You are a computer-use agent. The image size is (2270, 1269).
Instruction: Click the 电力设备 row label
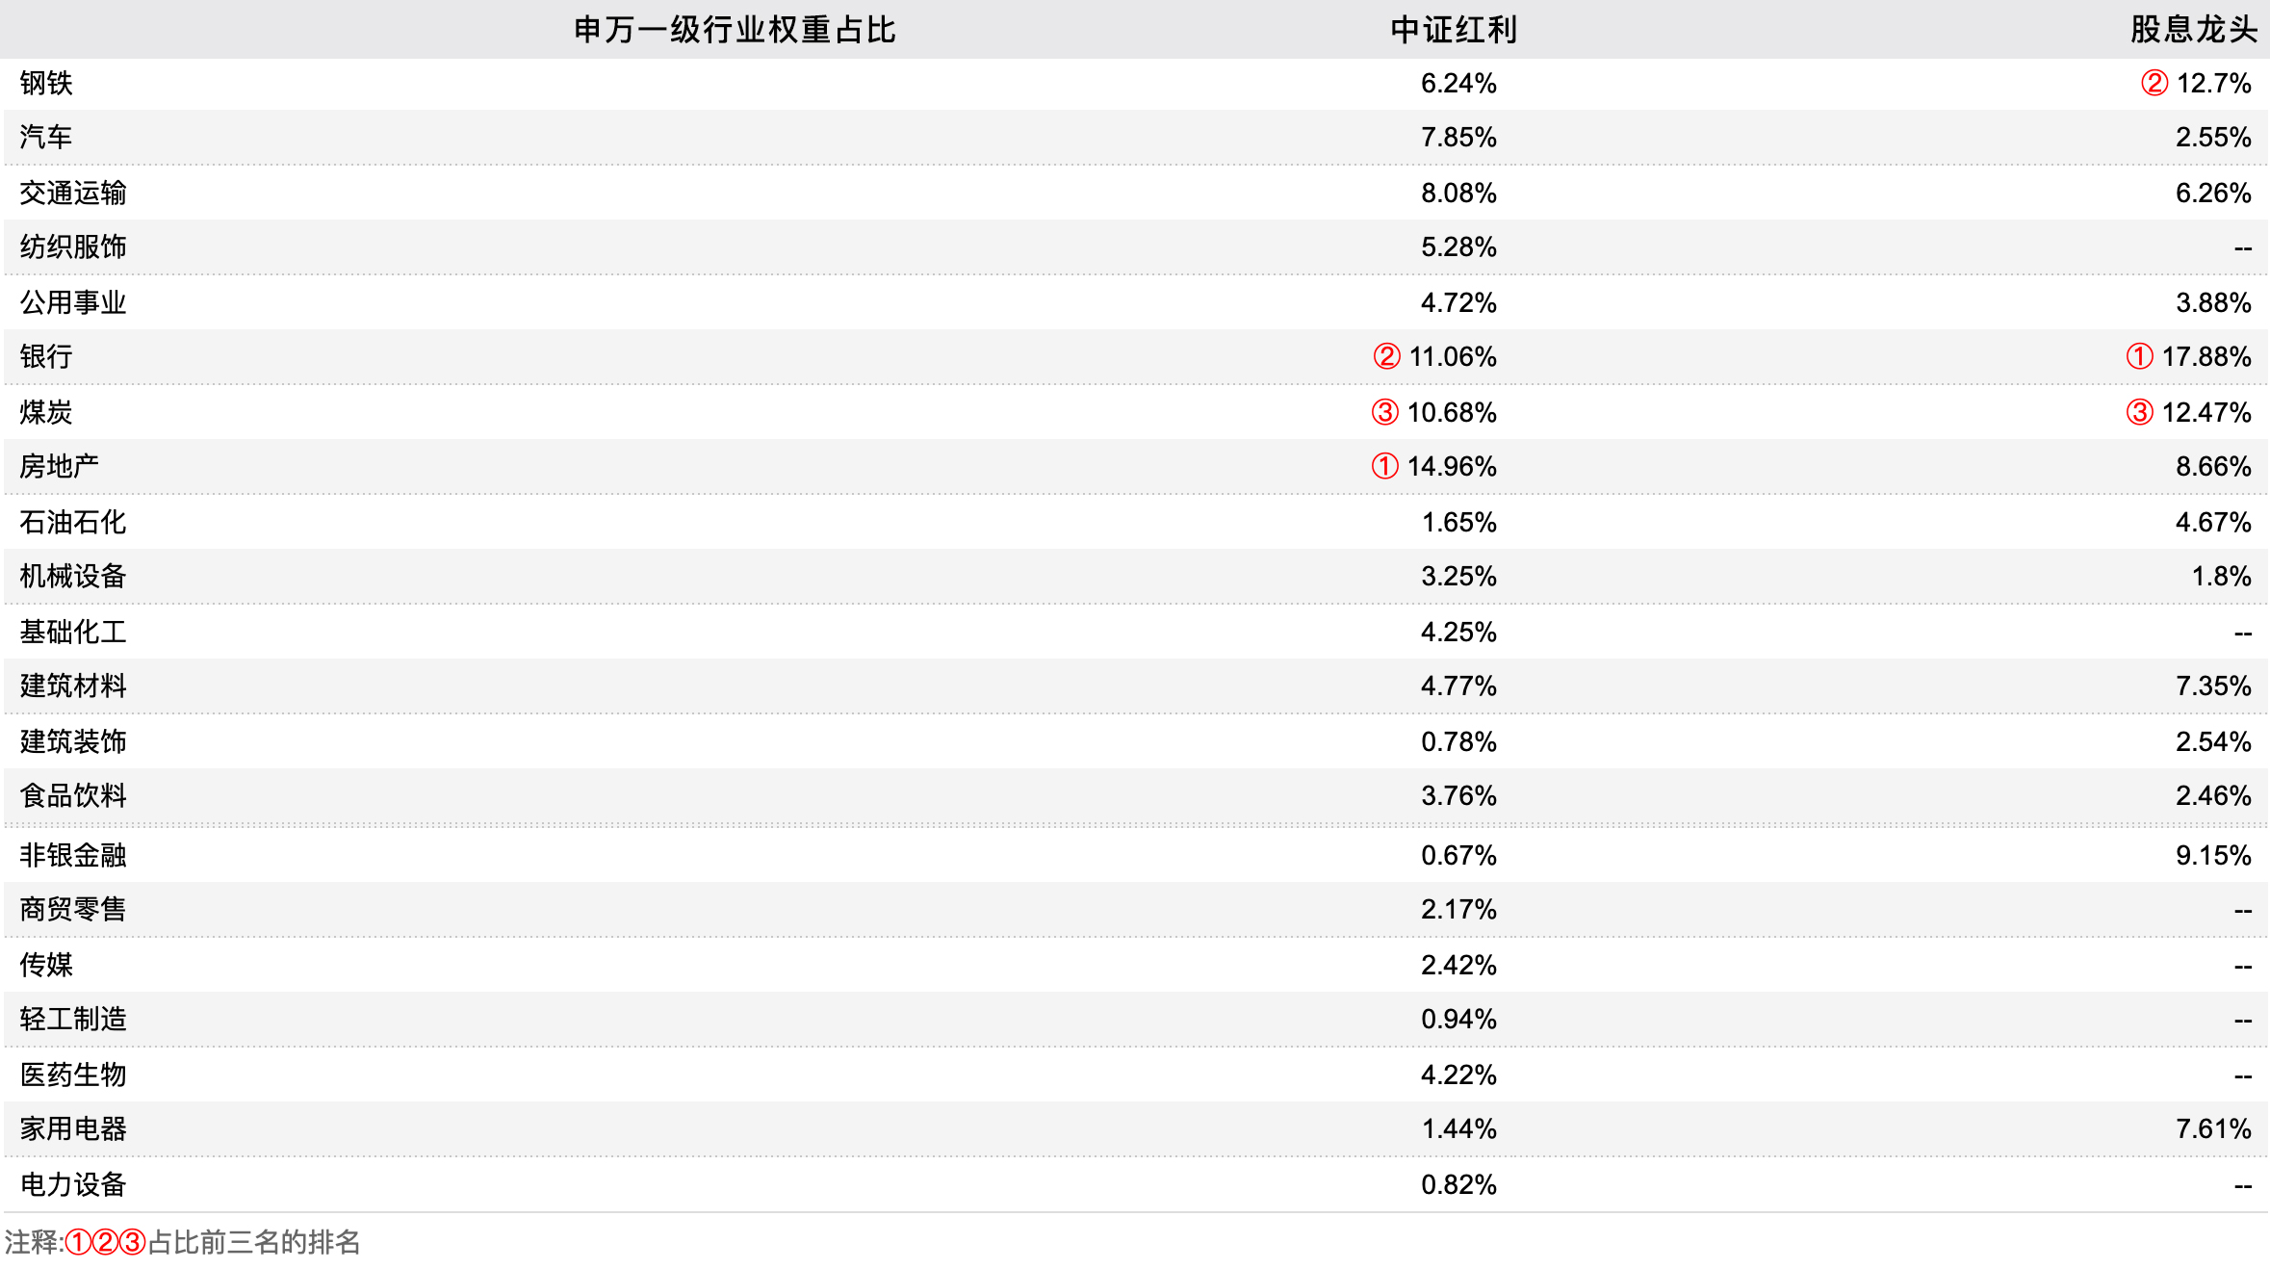[x=73, y=1185]
